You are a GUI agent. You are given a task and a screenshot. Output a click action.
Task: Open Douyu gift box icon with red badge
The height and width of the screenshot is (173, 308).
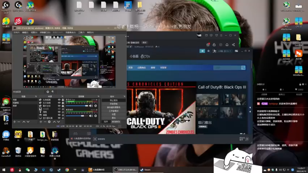(x=208, y=45)
